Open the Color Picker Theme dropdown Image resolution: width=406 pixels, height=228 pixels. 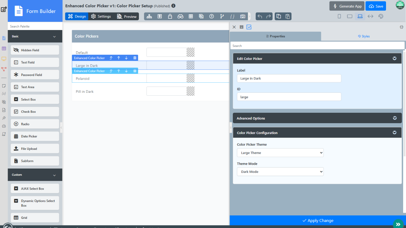(280, 153)
